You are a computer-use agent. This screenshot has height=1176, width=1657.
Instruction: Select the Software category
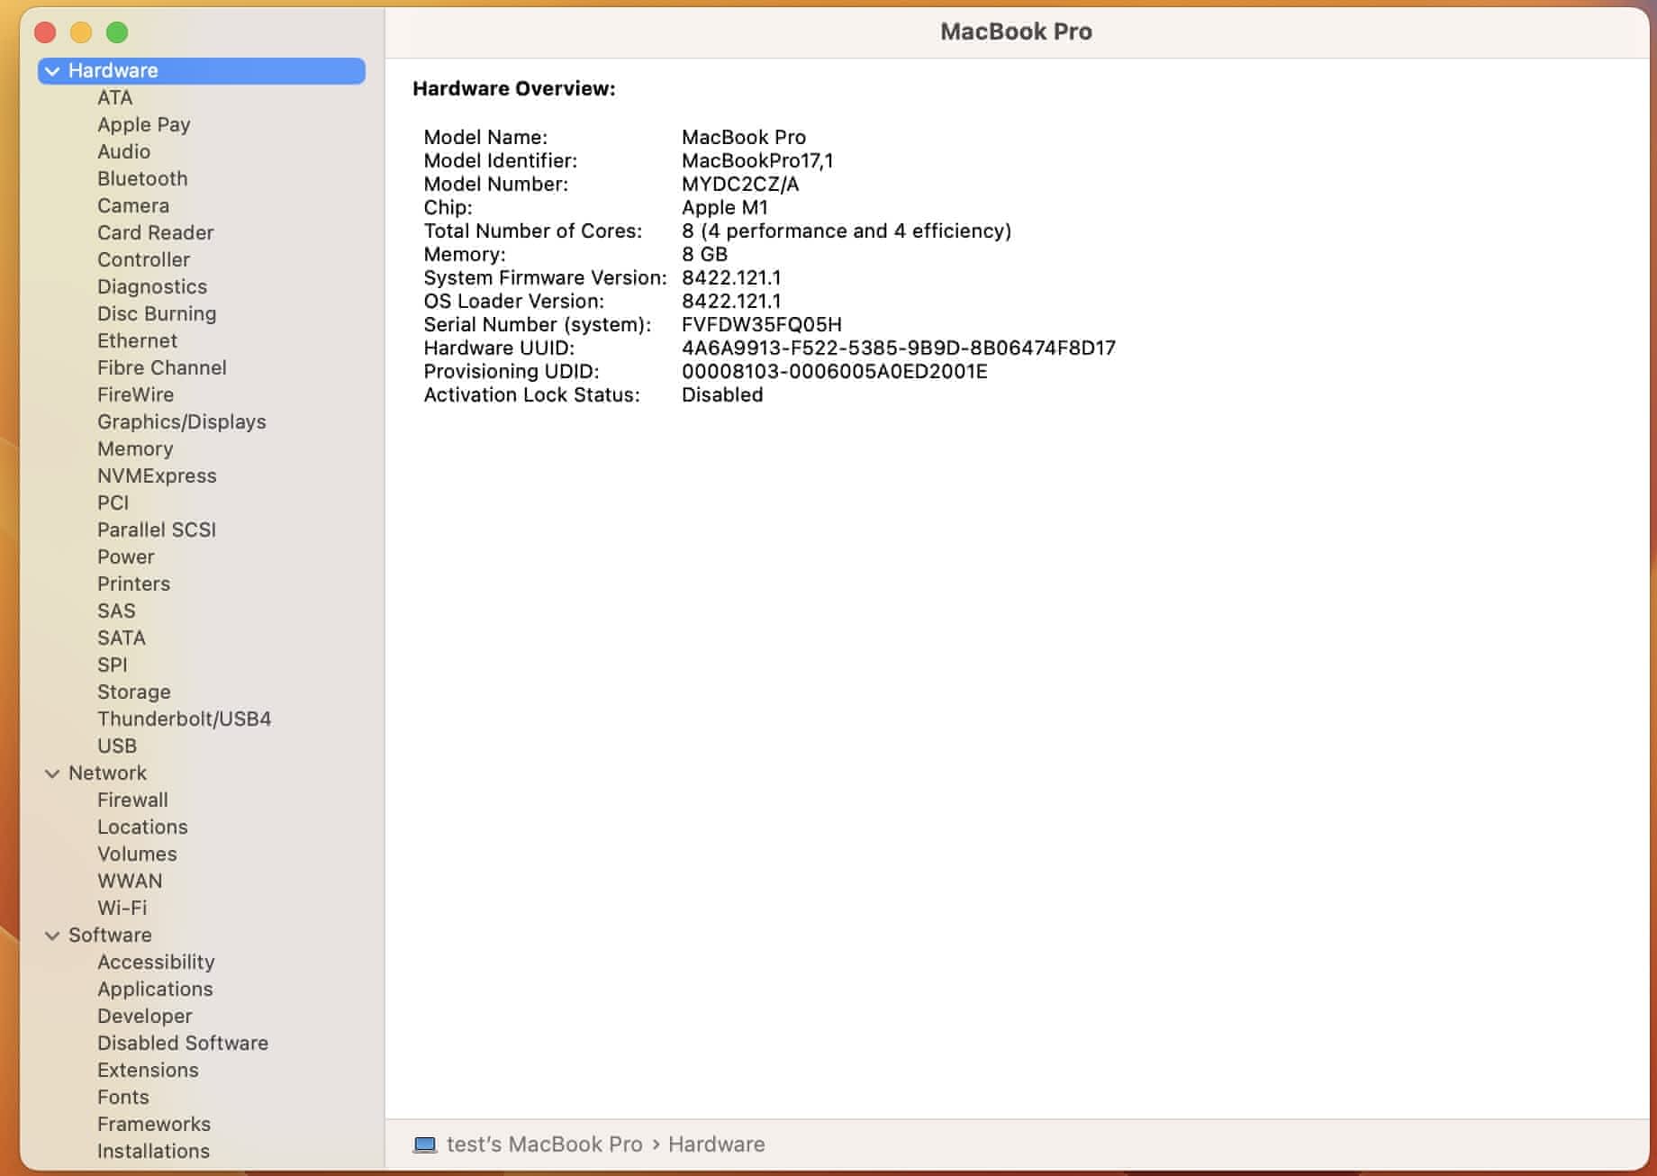pyautogui.click(x=110, y=935)
